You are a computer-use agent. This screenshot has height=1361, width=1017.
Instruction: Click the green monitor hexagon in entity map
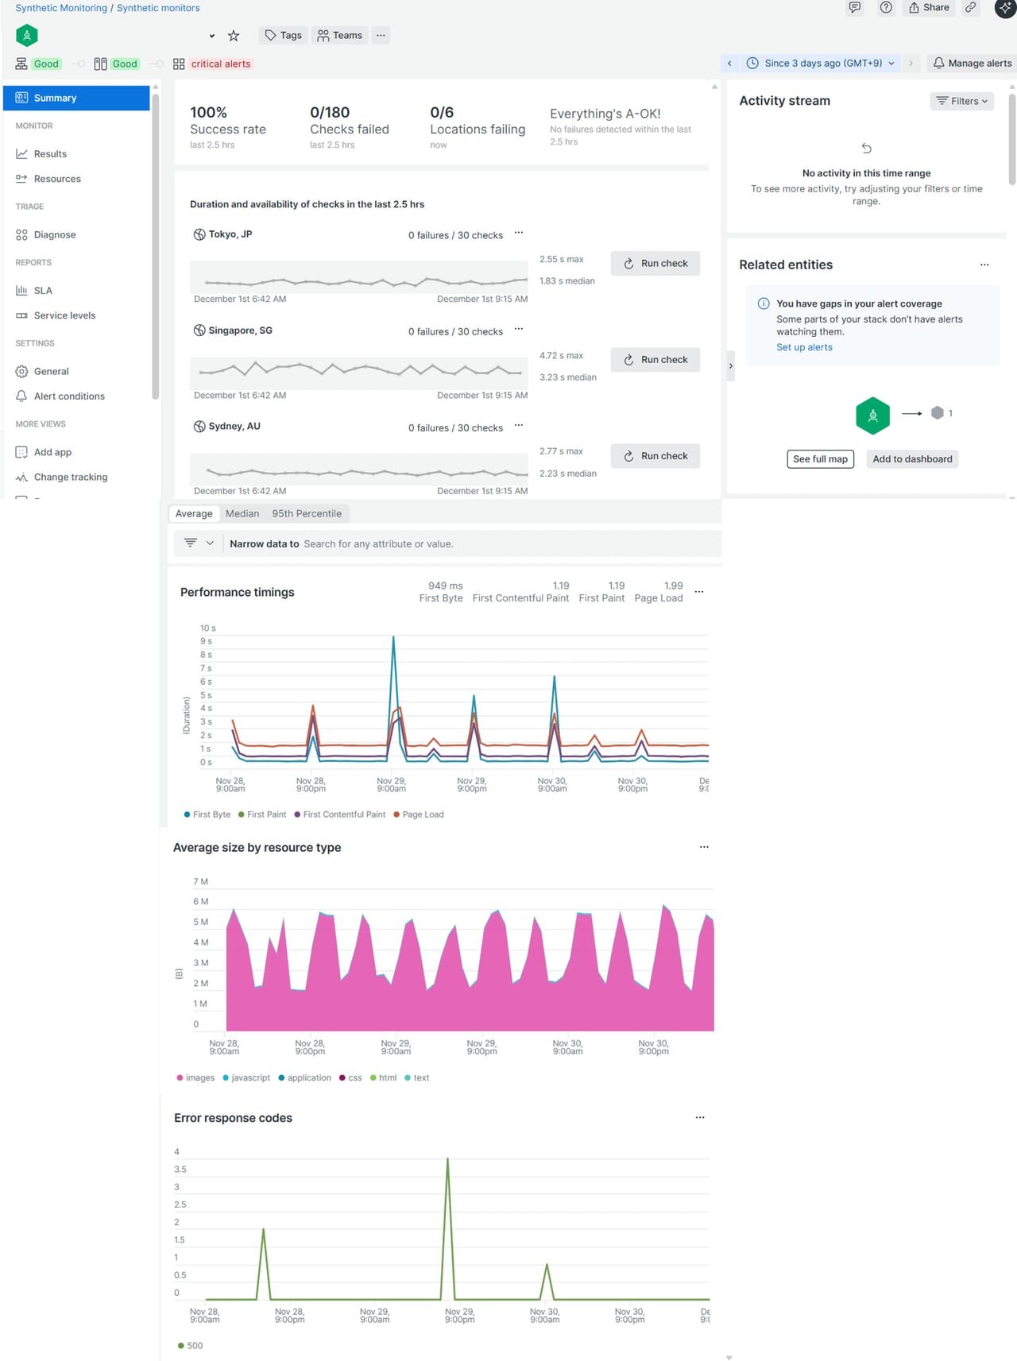click(x=872, y=416)
